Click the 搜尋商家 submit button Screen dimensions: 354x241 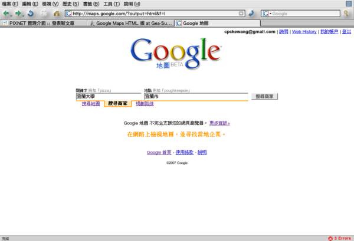pyautogui.click(x=264, y=97)
